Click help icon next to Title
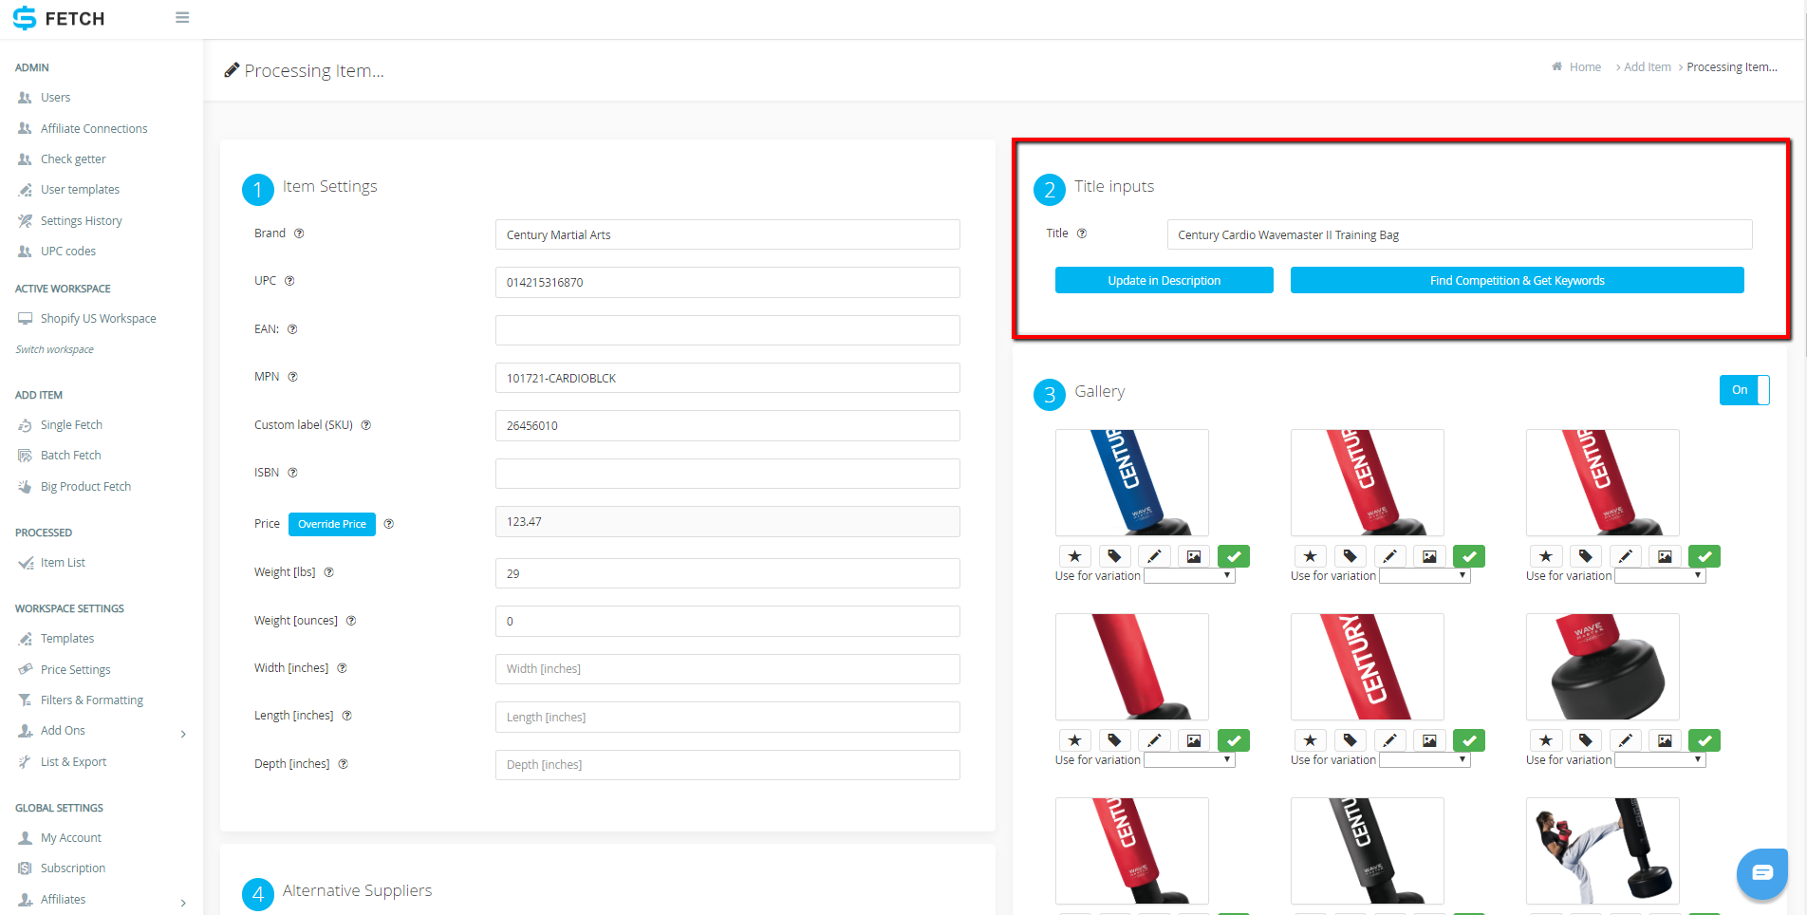The width and height of the screenshot is (1807, 915). tap(1081, 233)
